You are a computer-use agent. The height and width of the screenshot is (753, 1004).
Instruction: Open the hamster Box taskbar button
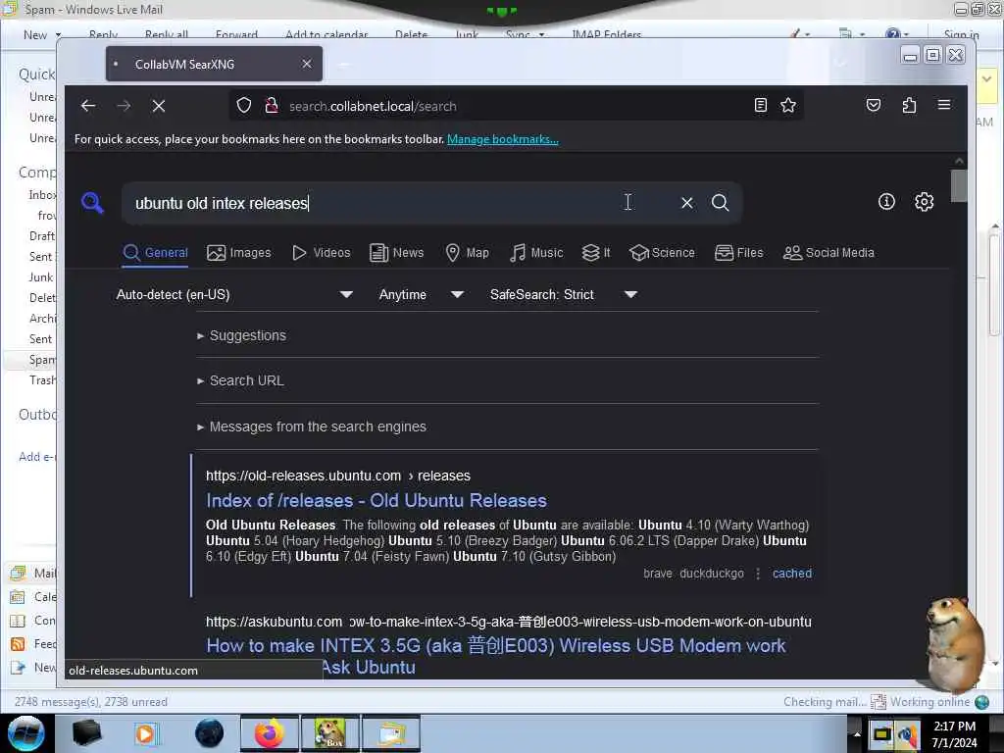tap(330, 733)
